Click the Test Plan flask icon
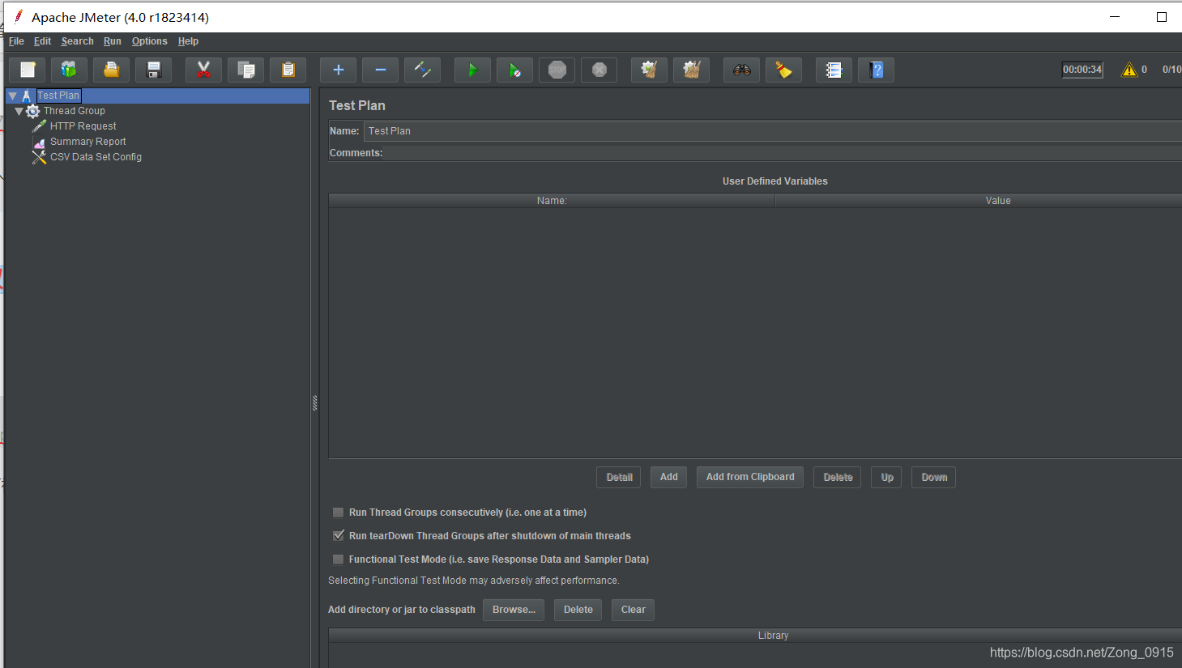The height and width of the screenshot is (668, 1182). 26,96
